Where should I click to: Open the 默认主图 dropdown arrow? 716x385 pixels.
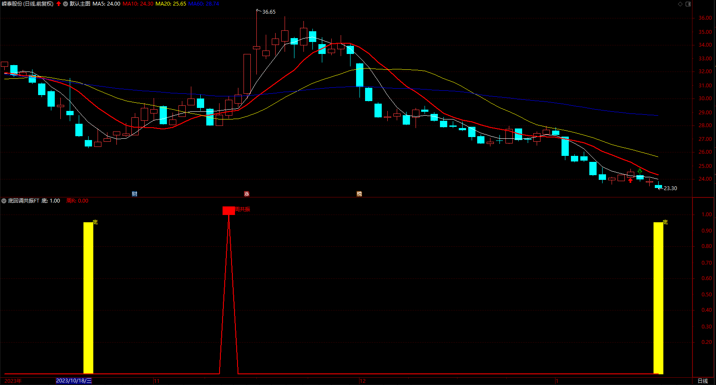65,4
